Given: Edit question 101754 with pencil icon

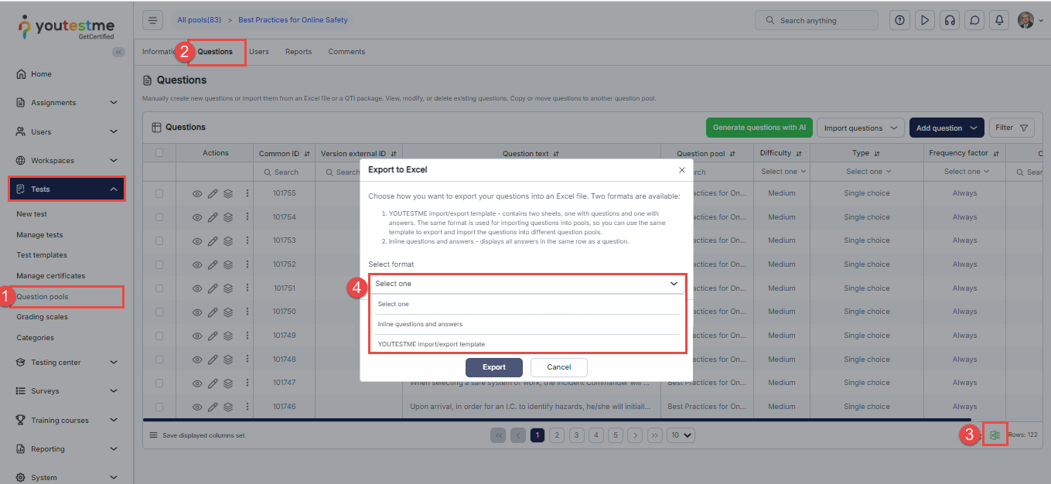Looking at the screenshot, I should point(213,217).
